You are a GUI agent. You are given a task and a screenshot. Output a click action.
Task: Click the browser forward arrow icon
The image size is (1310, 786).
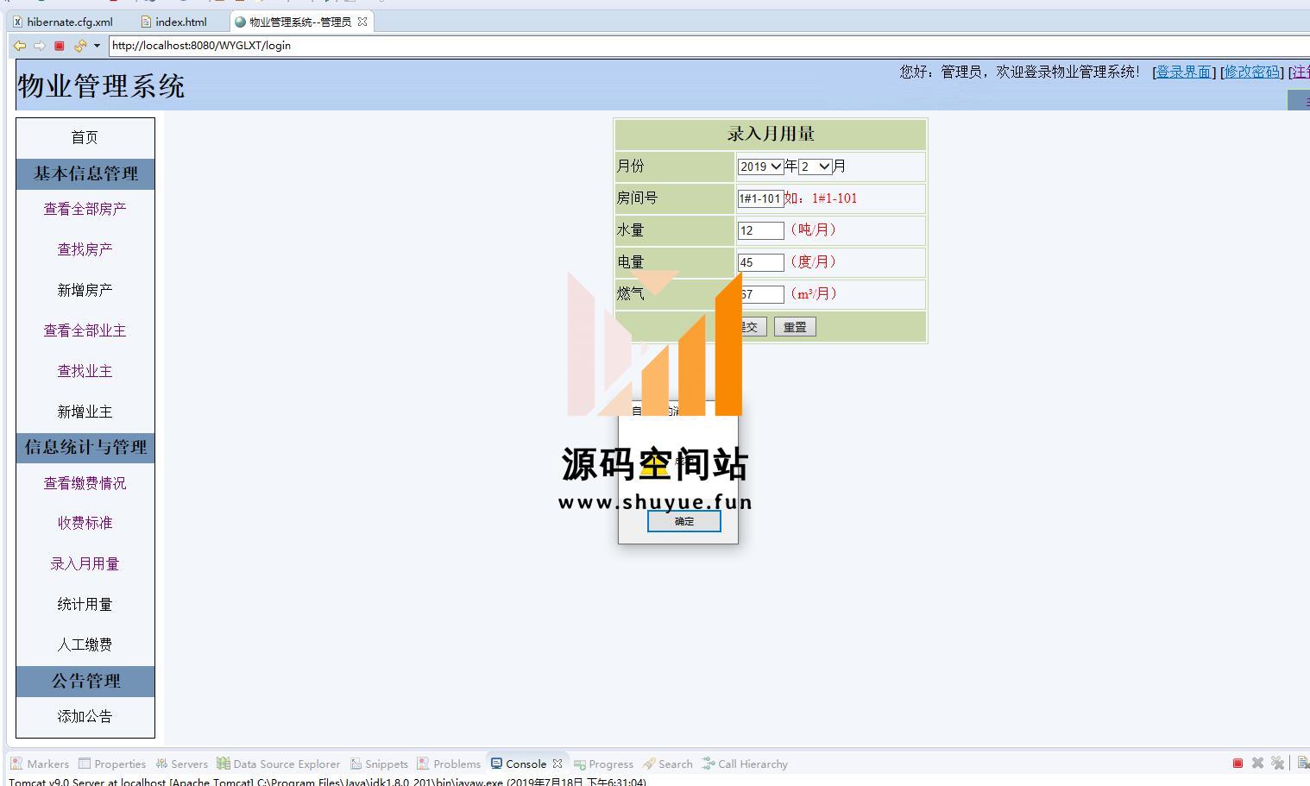point(39,46)
